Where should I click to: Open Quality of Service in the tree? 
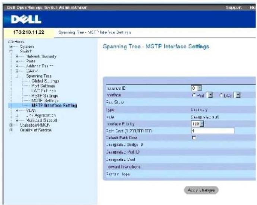(x=36, y=130)
